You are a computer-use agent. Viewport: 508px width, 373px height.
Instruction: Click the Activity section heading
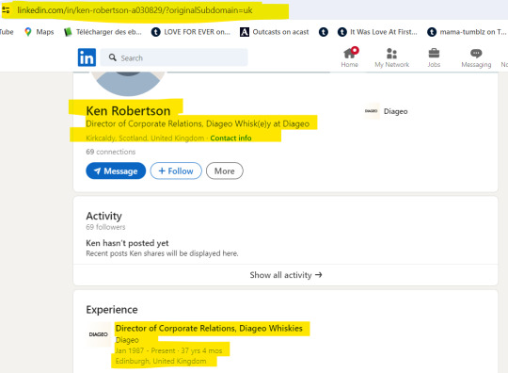coord(103,216)
